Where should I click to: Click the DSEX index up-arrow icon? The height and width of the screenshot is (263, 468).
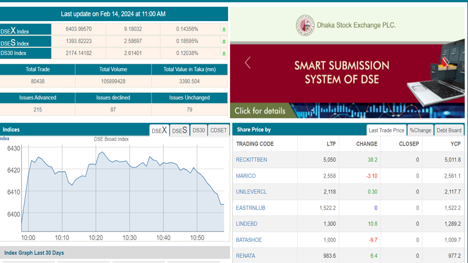pyautogui.click(x=223, y=29)
